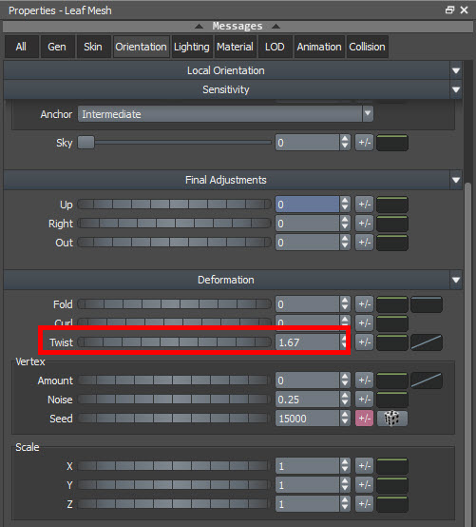Collapse the Final Adjustments section
This screenshot has height=527, width=476.
click(x=456, y=180)
